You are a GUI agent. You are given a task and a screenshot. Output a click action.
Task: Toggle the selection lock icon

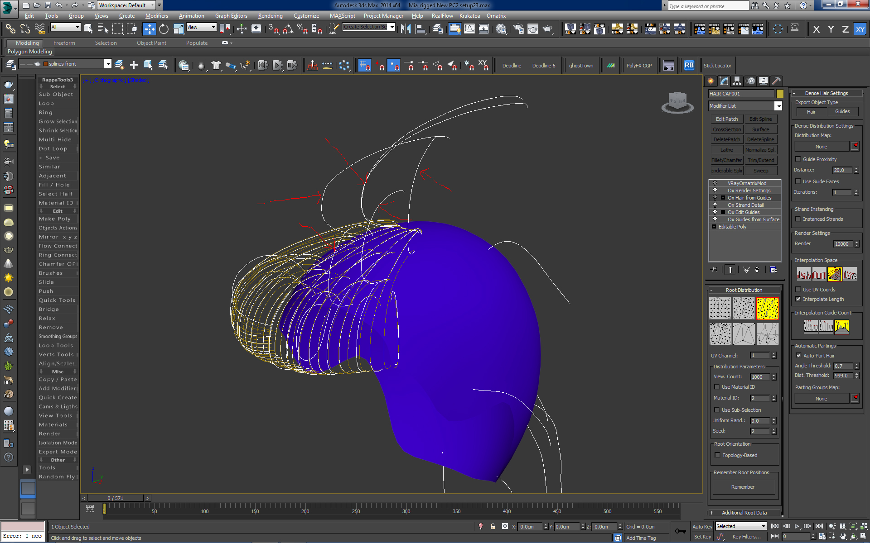[x=493, y=526]
